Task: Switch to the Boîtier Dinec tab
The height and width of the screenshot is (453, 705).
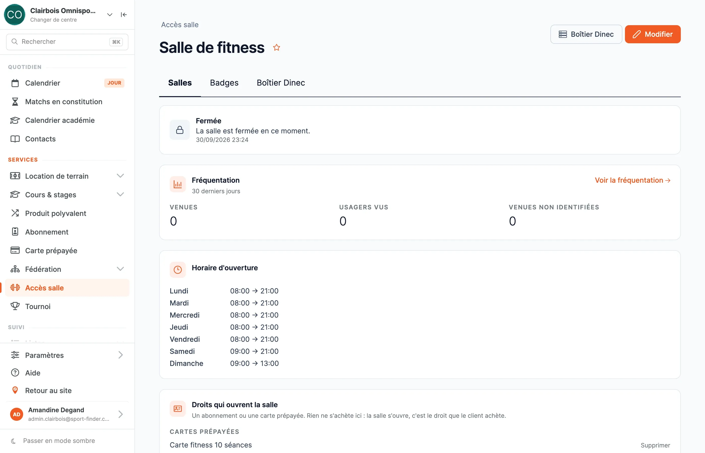Action: (x=281, y=83)
